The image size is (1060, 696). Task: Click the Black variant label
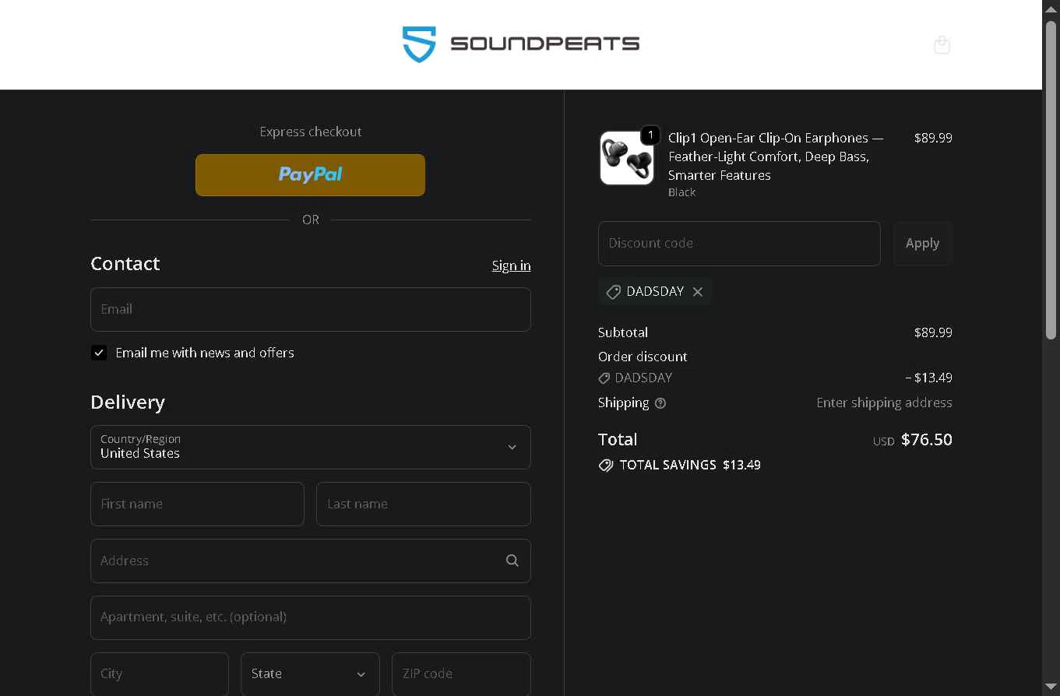click(681, 192)
